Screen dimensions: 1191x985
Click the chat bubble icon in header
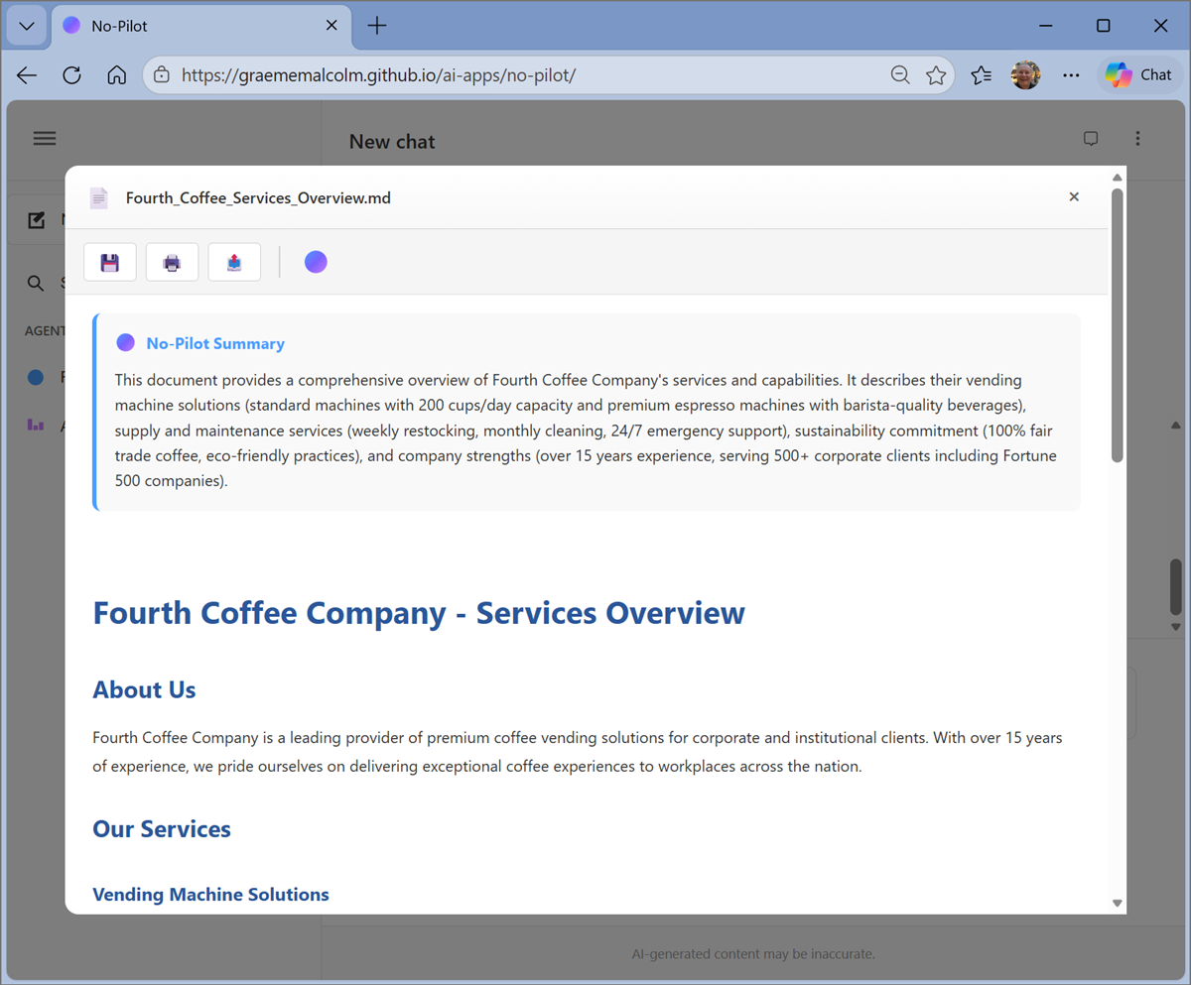[x=1091, y=139]
